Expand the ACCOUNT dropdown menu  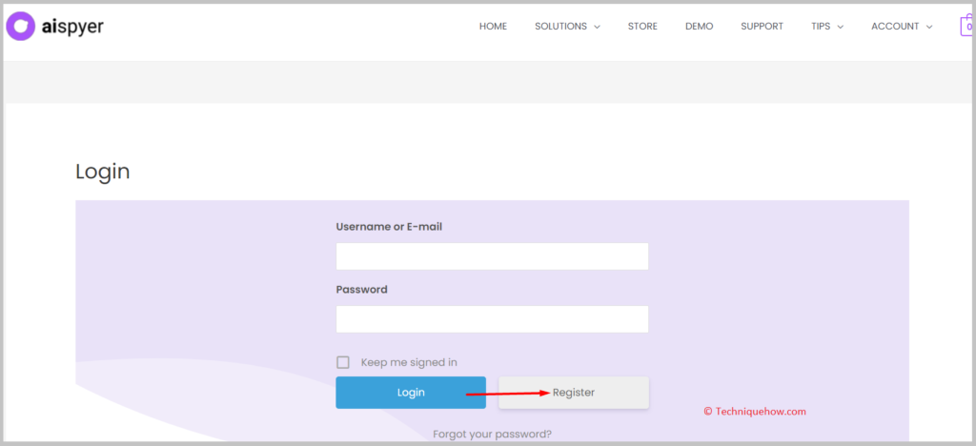tap(902, 26)
